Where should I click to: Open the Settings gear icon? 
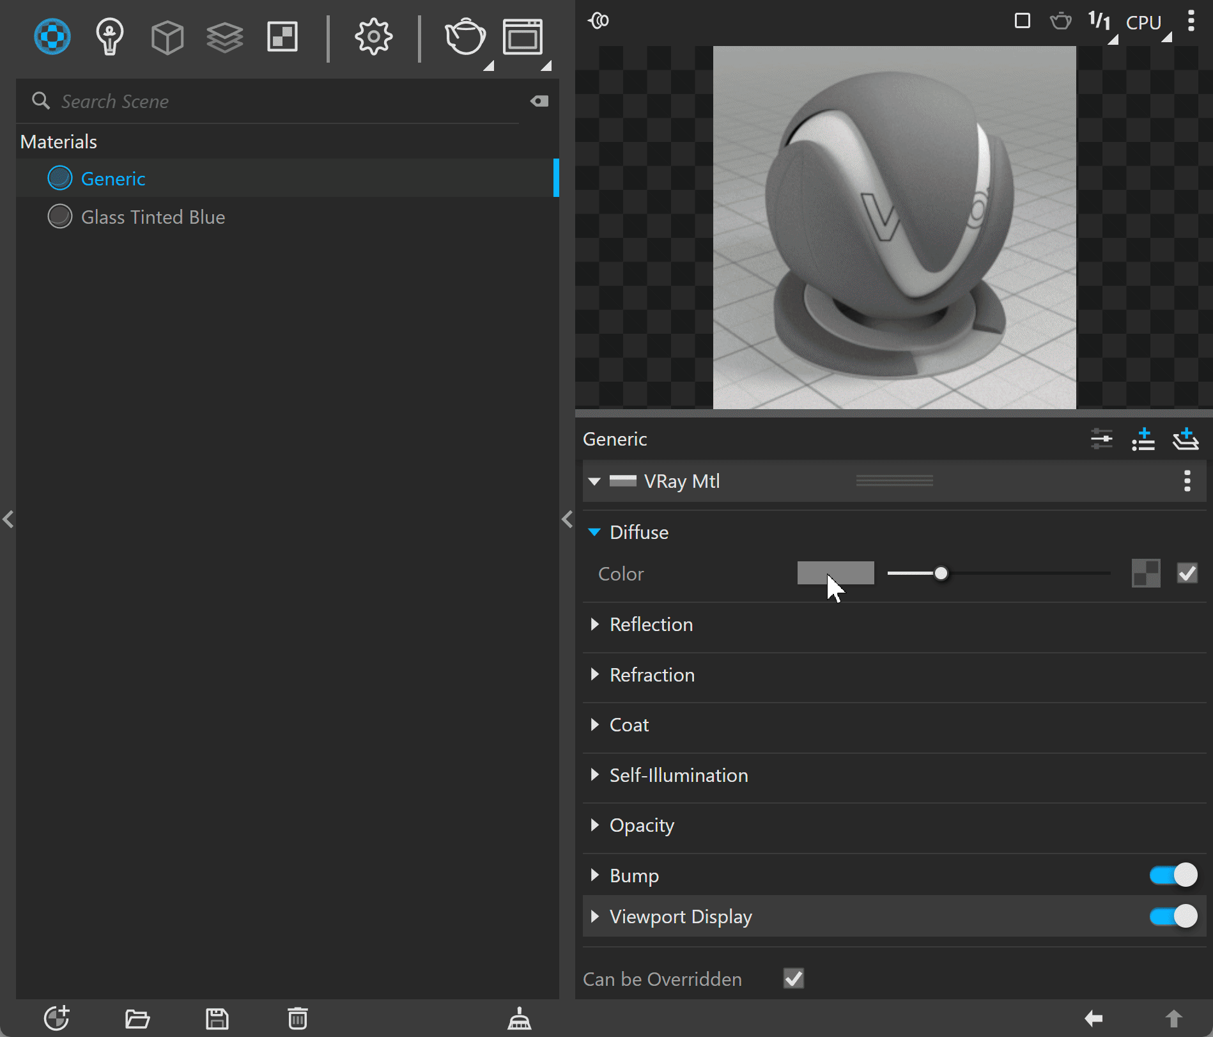point(374,37)
